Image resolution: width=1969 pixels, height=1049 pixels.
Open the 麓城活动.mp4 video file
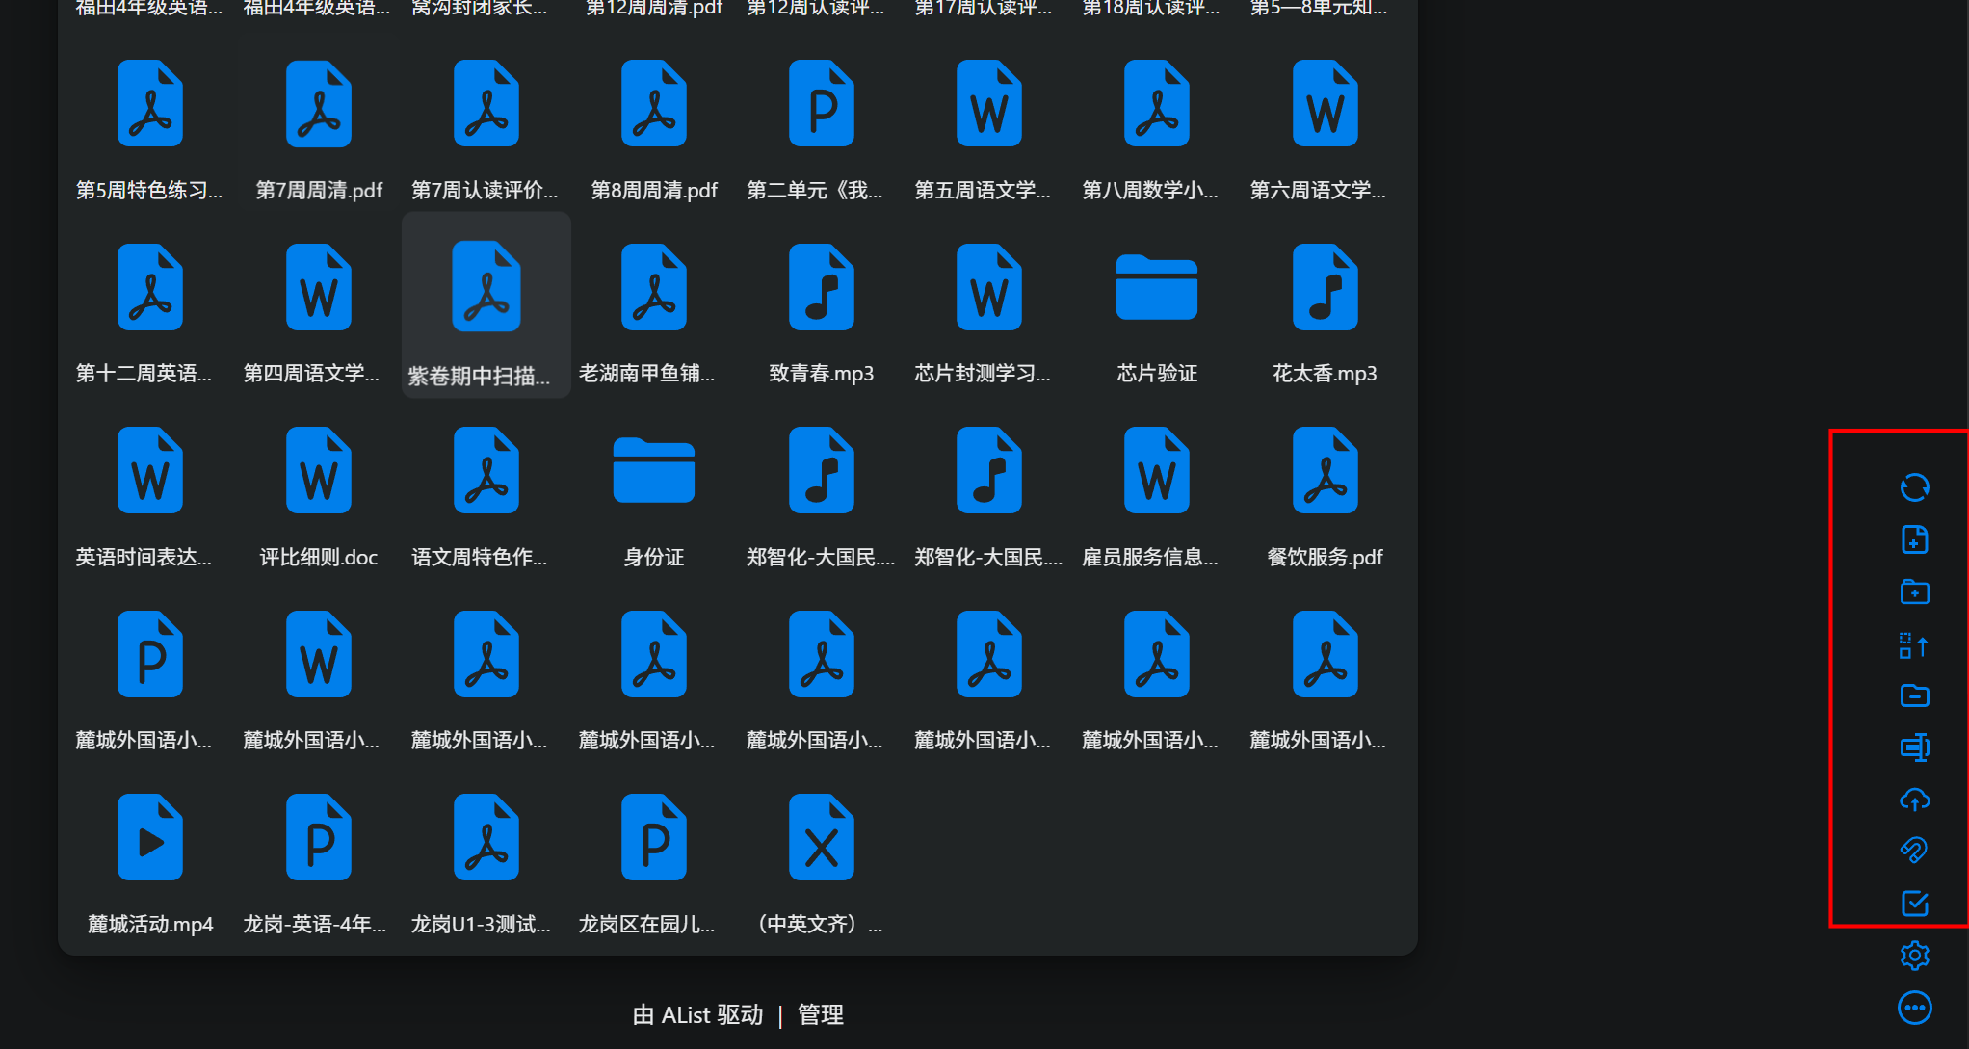(149, 862)
